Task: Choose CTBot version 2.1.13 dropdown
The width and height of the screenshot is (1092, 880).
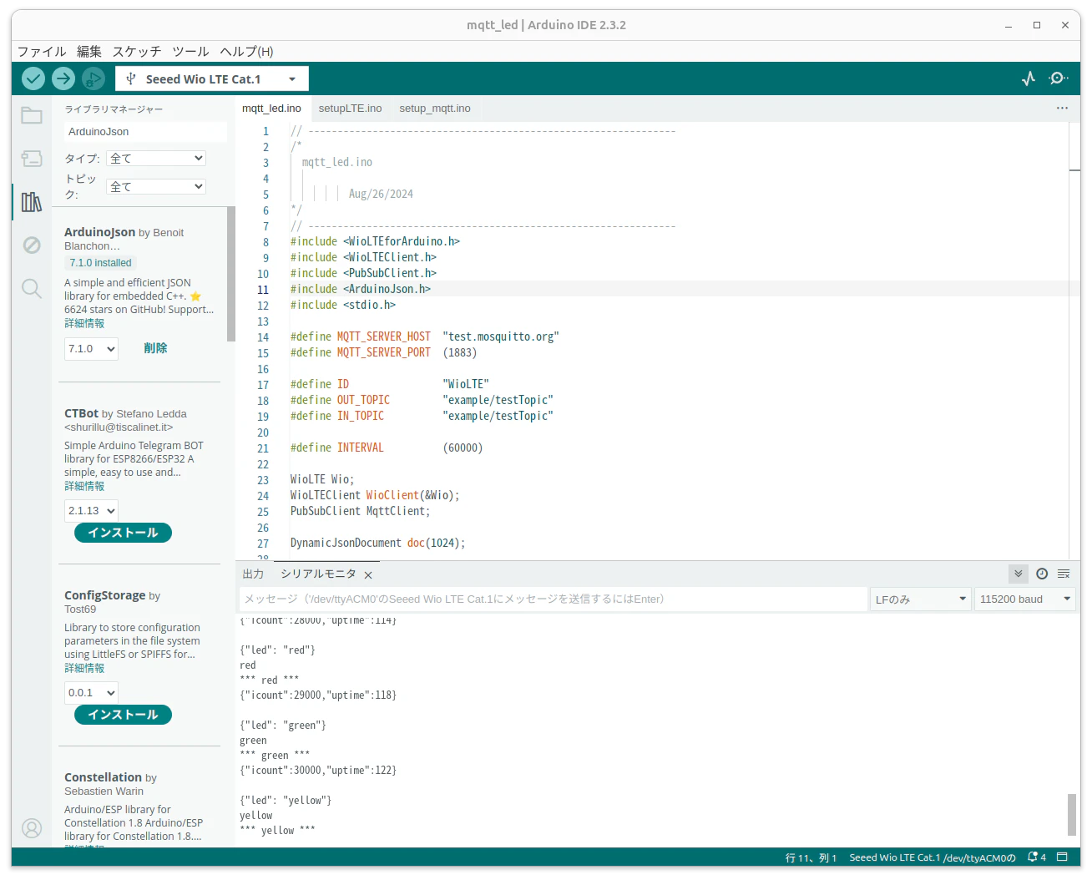Action: [x=92, y=511]
